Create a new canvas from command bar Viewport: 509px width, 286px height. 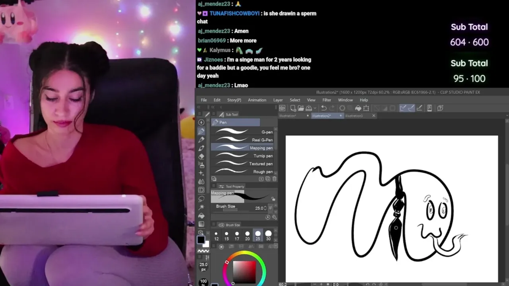pyautogui.click(x=293, y=108)
